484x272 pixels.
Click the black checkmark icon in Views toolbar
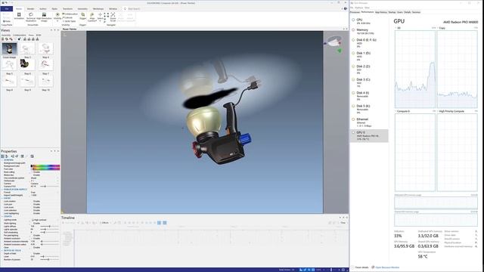(x=19, y=39)
